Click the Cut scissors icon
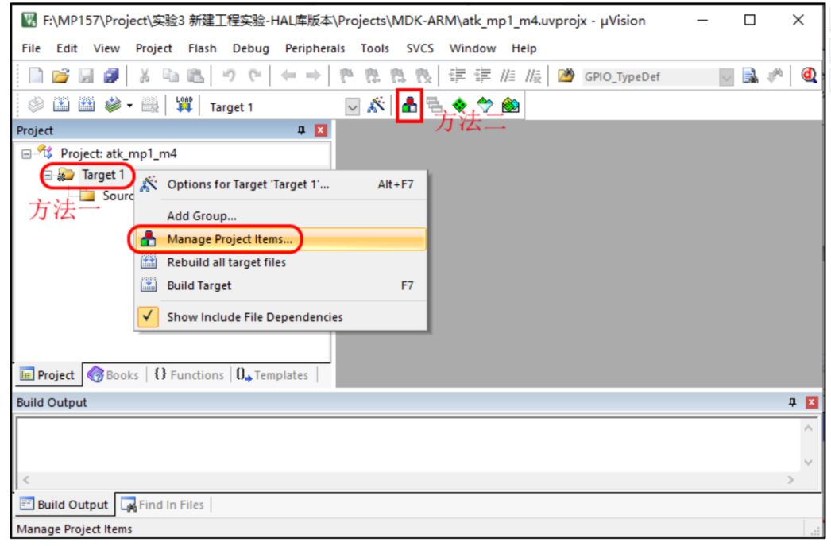The image size is (831, 546). click(x=144, y=76)
